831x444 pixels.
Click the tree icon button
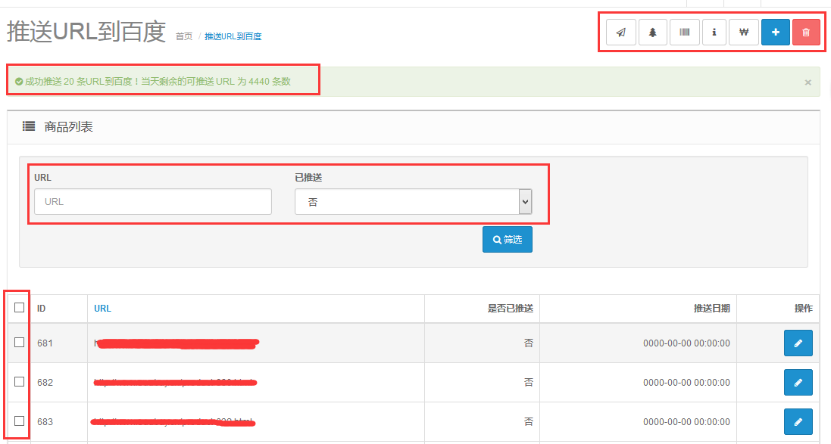click(652, 33)
